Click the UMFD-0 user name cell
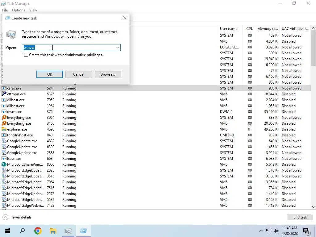 point(227,135)
